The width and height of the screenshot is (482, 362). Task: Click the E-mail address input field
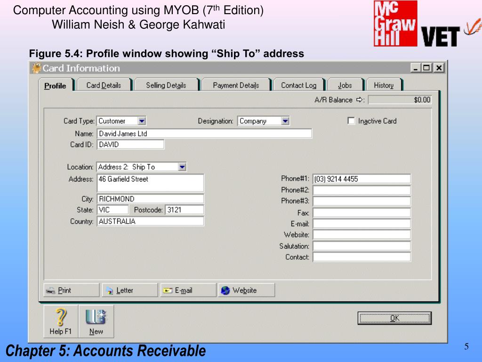click(x=361, y=224)
